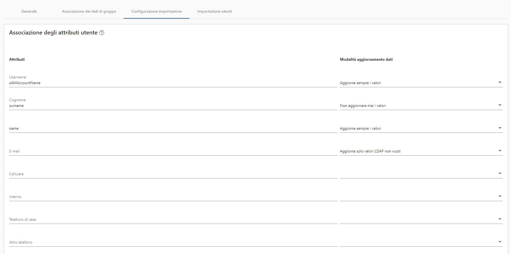Focus the Cellulare attribute field
This screenshot has width=511, height=254.
pos(173,174)
